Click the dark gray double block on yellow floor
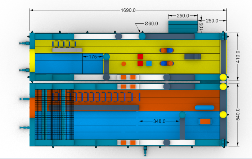 193,56
